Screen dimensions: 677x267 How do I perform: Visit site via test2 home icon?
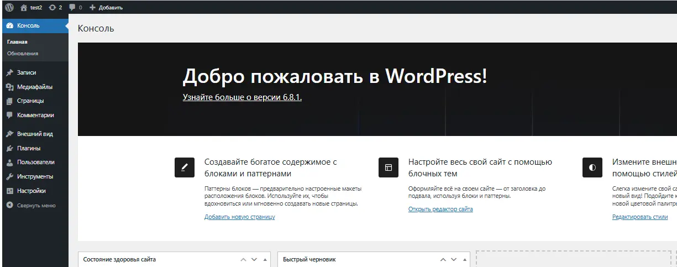point(23,7)
